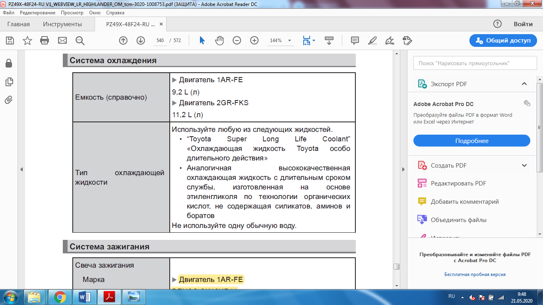Click the Экспорт PDF tool label
Screen dimensions: 543x305
tap(449, 84)
